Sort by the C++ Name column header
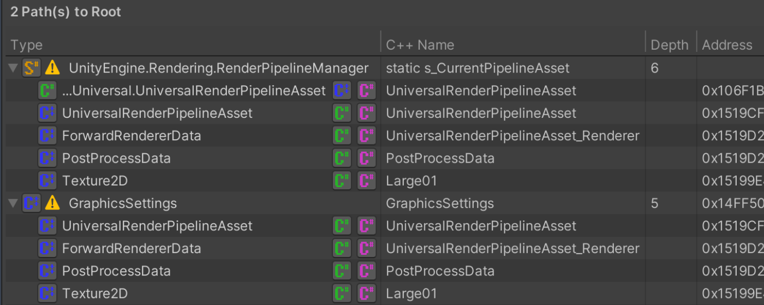Screen dimensions: 764x305 (x=420, y=45)
